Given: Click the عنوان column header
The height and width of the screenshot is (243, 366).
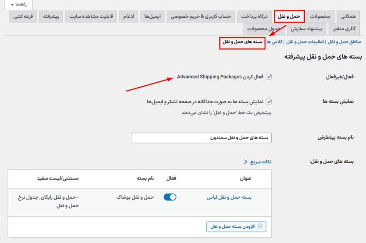Looking at the screenshot, I should 246,179.
